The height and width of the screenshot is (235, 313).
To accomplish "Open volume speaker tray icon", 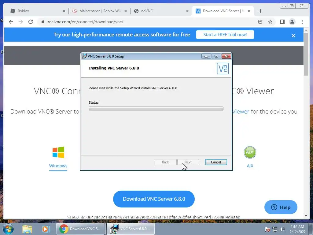I will point(282,229).
